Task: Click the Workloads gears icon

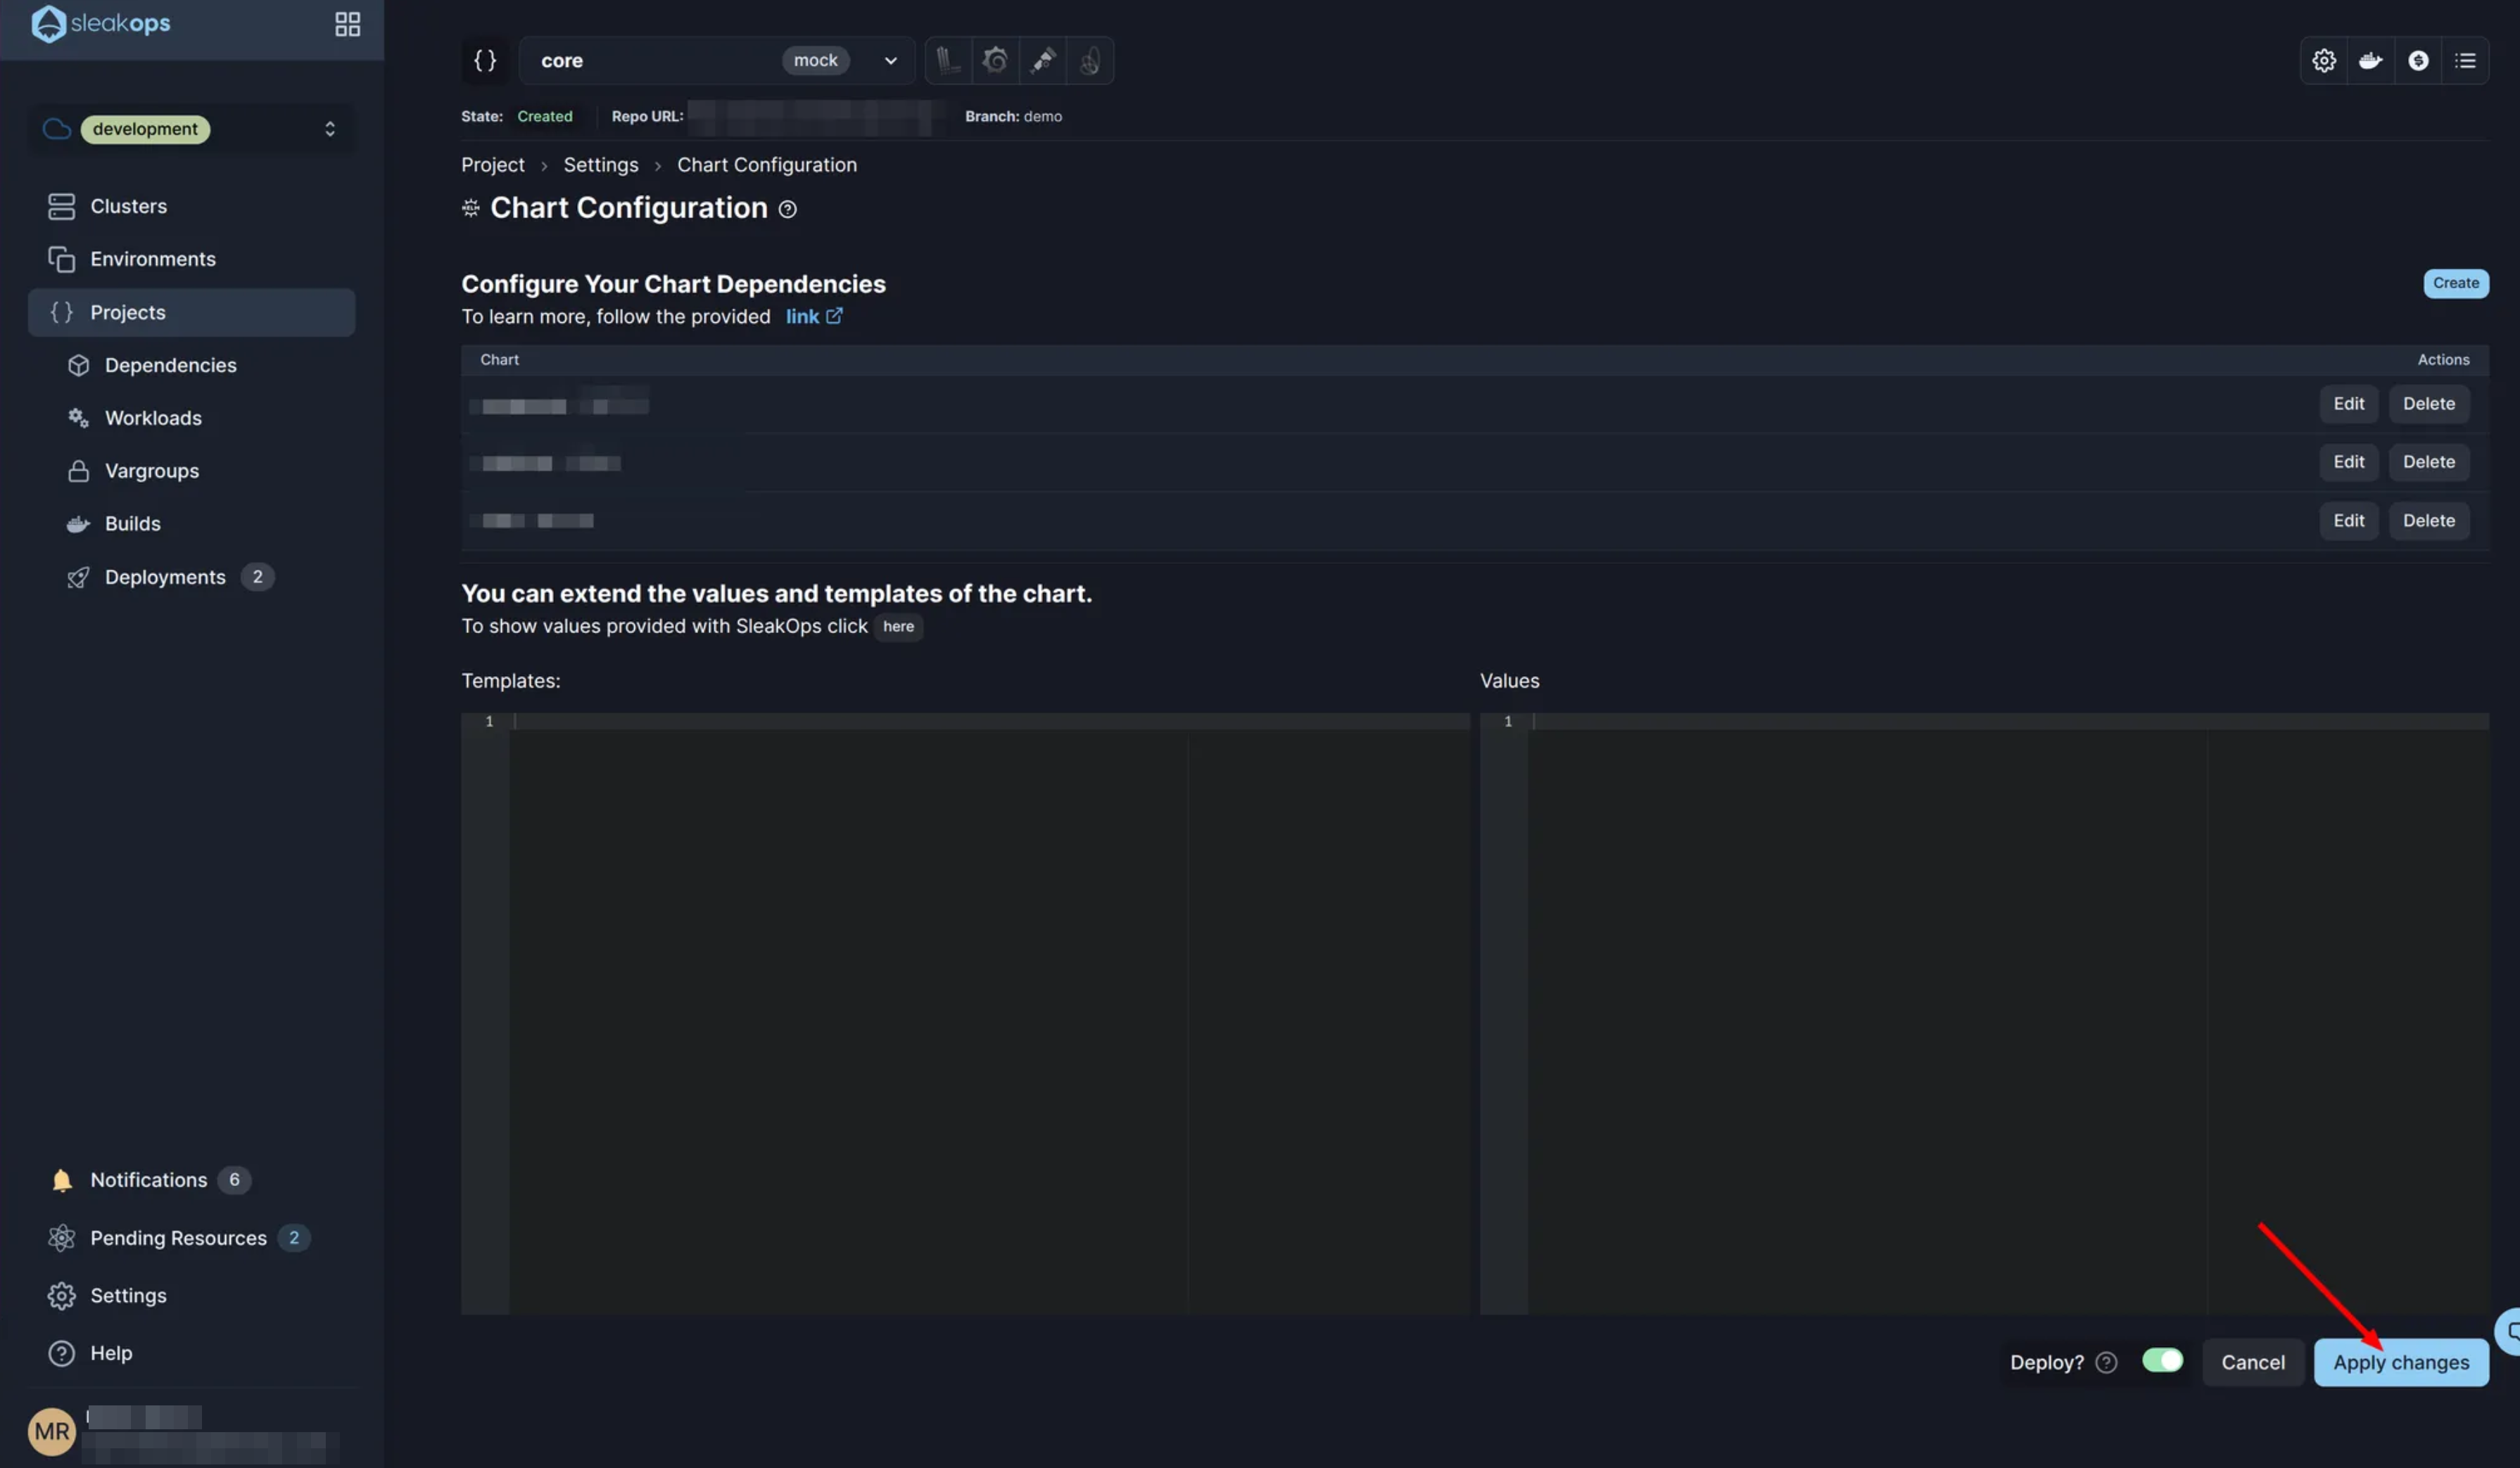Action: (78, 418)
